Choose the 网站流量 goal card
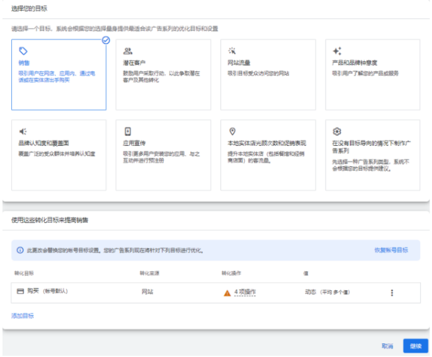Viewport: 432px width, 357px height. (268, 75)
